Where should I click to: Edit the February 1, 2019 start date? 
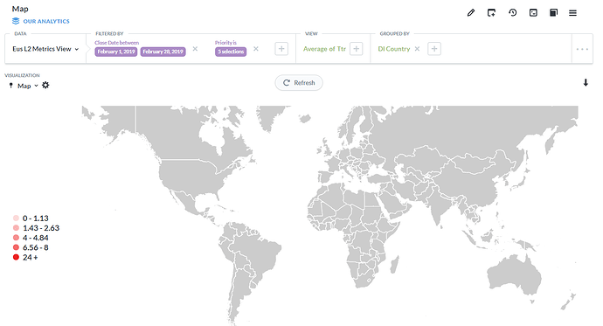pos(116,52)
